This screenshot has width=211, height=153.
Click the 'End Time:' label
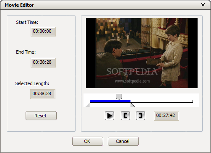click(x=26, y=52)
